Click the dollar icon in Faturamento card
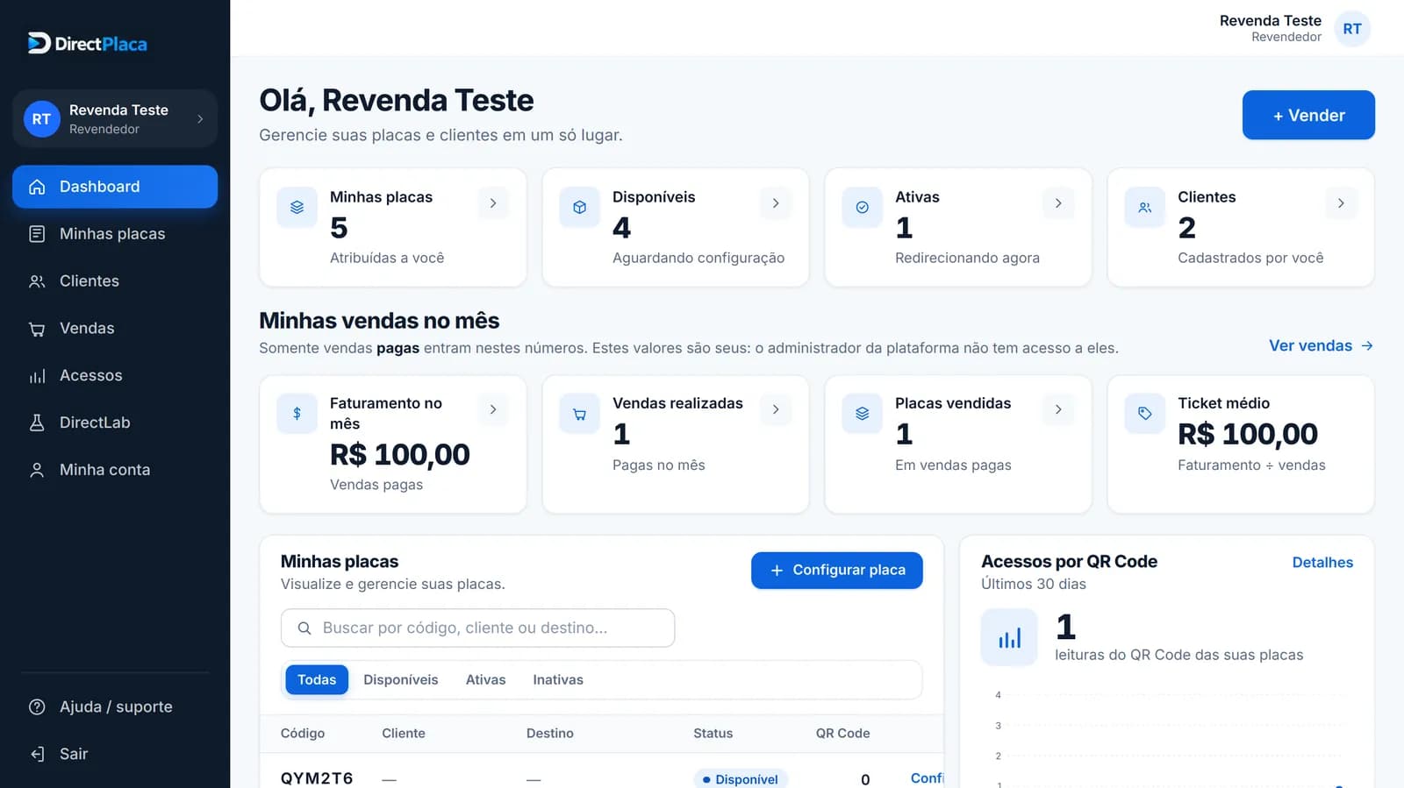Viewport: 1404px width, 788px height. [x=297, y=414]
